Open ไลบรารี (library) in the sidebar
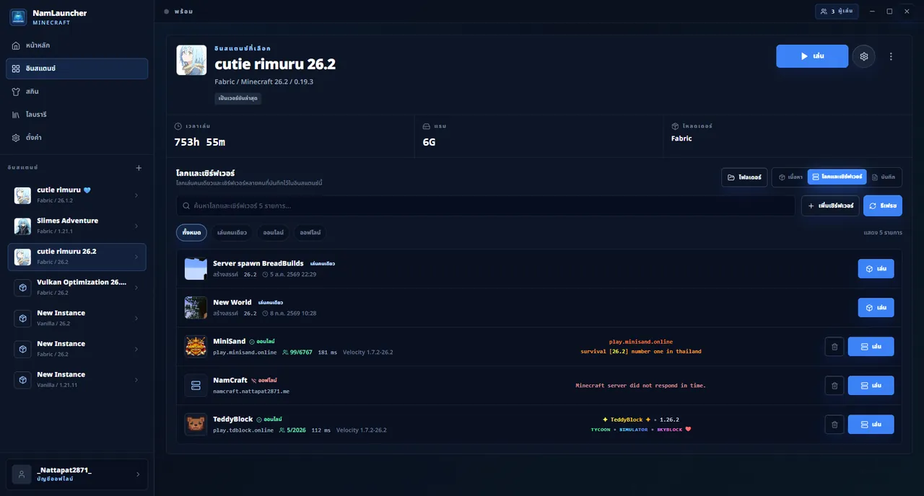The width and height of the screenshot is (924, 496). (x=77, y=115)
